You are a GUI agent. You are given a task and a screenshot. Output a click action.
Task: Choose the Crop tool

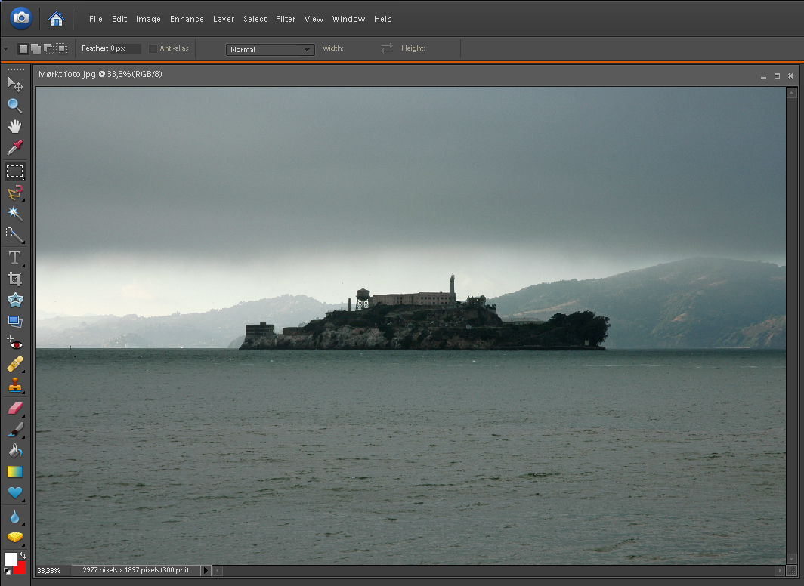tap(14, 279)
